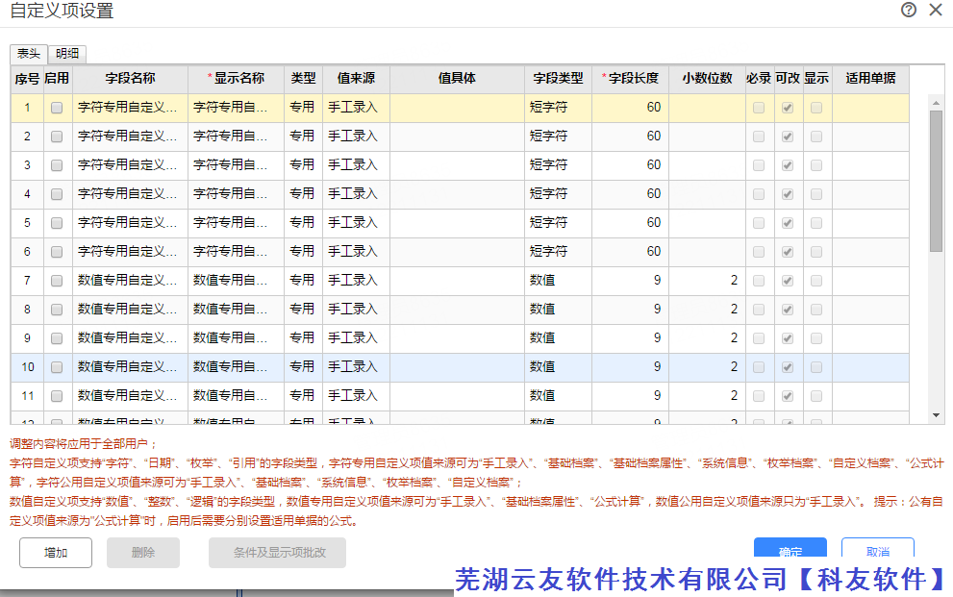Image resolution: width=953 pixels, height=597 pixels.
Task: Click the 取消 button
Action: 877,552
